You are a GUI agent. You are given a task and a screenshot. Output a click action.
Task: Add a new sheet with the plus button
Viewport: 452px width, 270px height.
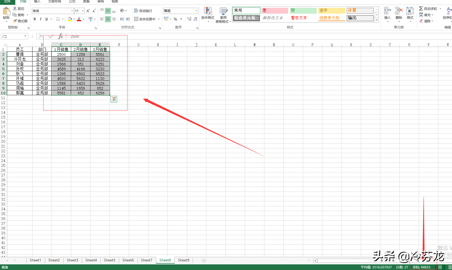click(204, 260)
